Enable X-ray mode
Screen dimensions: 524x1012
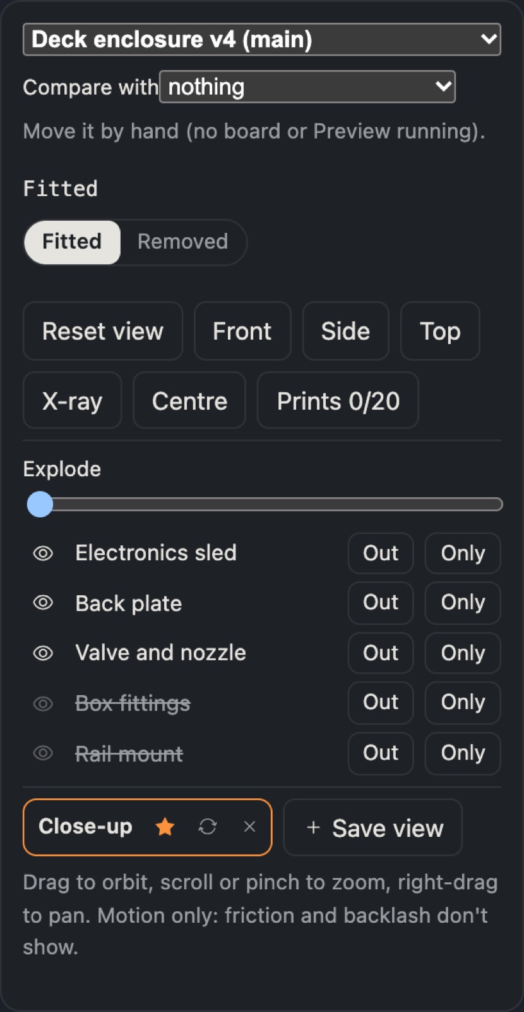click(72, 400)
